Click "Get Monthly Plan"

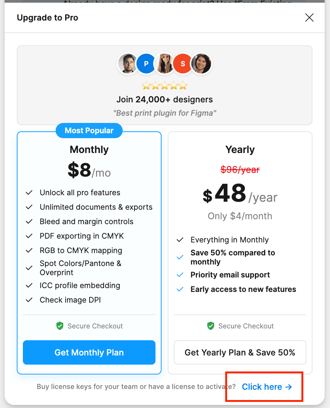[89, 352]
